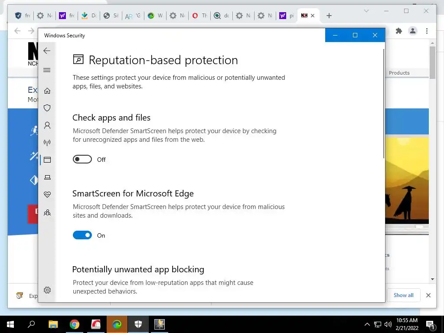Switch to the Opera 'Th' tab
The width and height of the screenshot is (444, 333).
click(x=200, y=16)
